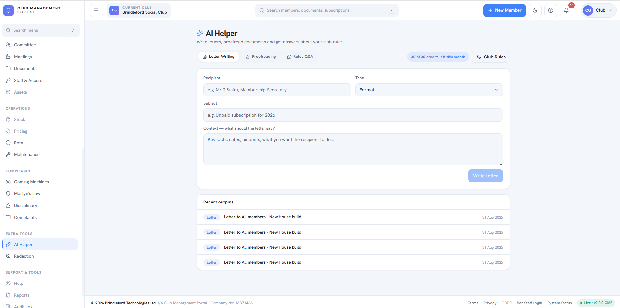Open the help question mark icon
620x308 pixels.
click(551, 10)
